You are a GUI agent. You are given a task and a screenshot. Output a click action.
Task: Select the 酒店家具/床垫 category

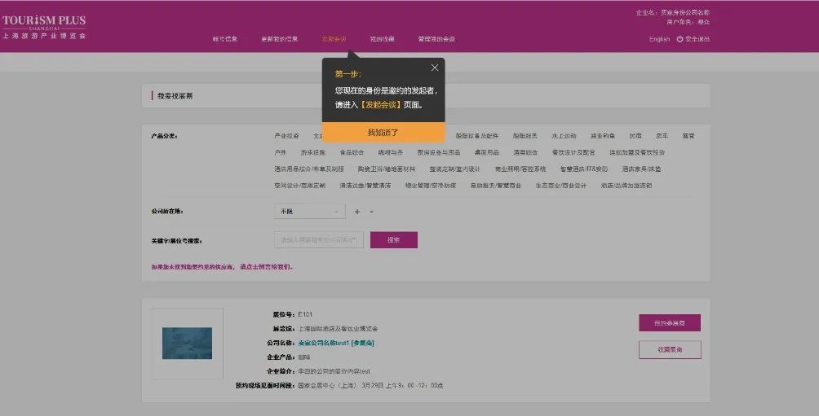tap(641, 169)
